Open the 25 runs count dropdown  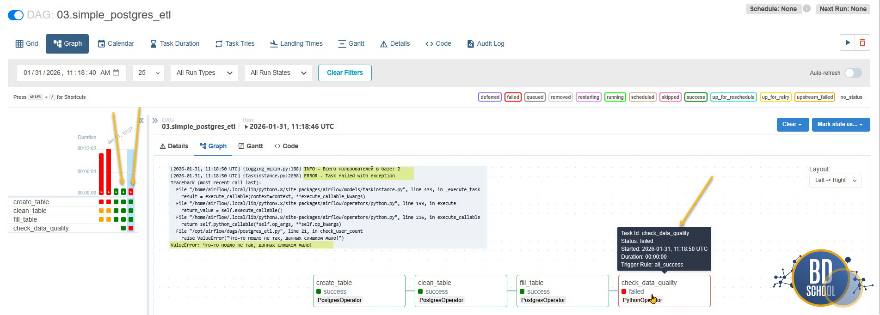(x=148, y=73)
